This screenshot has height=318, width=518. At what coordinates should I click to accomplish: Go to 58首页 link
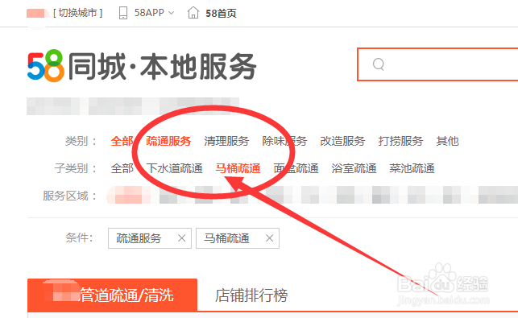[221, 13]
